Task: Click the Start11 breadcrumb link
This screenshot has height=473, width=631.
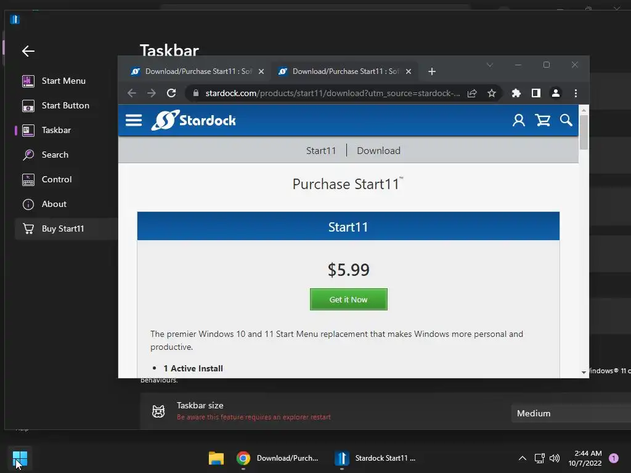Action: coord(320,151)
